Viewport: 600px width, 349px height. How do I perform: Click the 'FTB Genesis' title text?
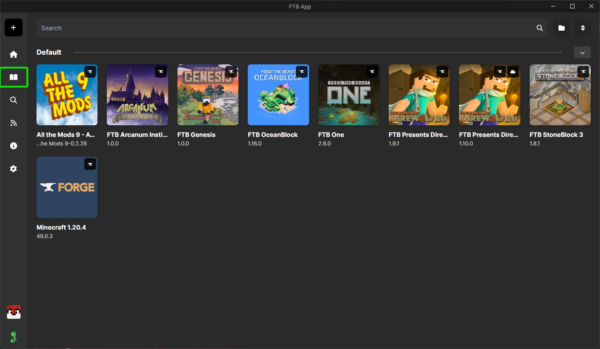(x=197, y=135)
